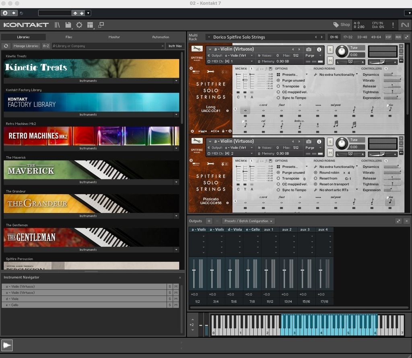Image resolution: width=412 pixels, height=358 pixels.
Task: Switch to the Libraries tab
Action: [23, 37]
